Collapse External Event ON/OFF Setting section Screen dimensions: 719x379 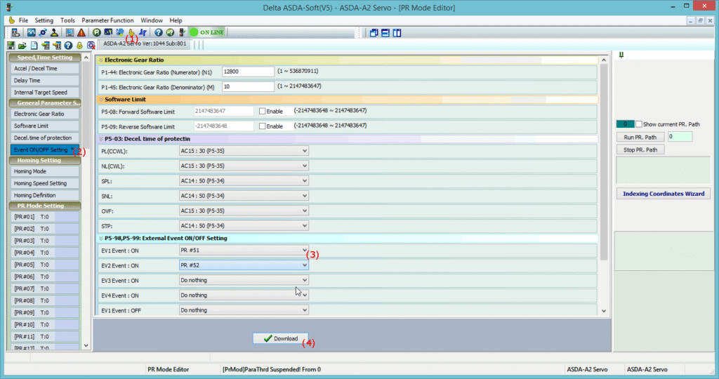click(x=101, y=239)
